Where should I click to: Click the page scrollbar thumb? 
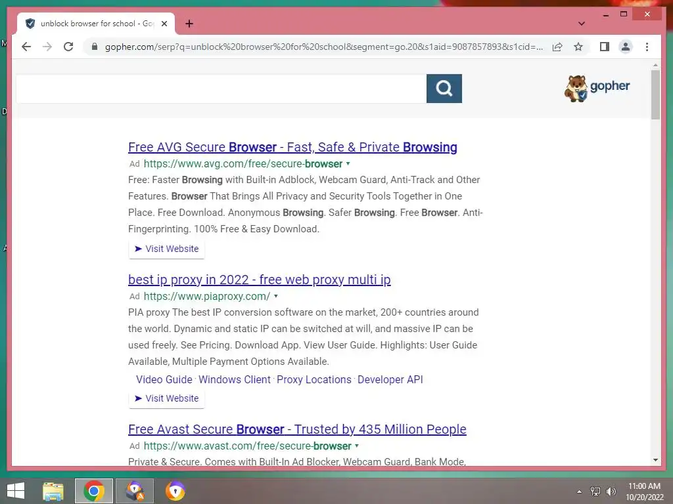tap(655, 94)
